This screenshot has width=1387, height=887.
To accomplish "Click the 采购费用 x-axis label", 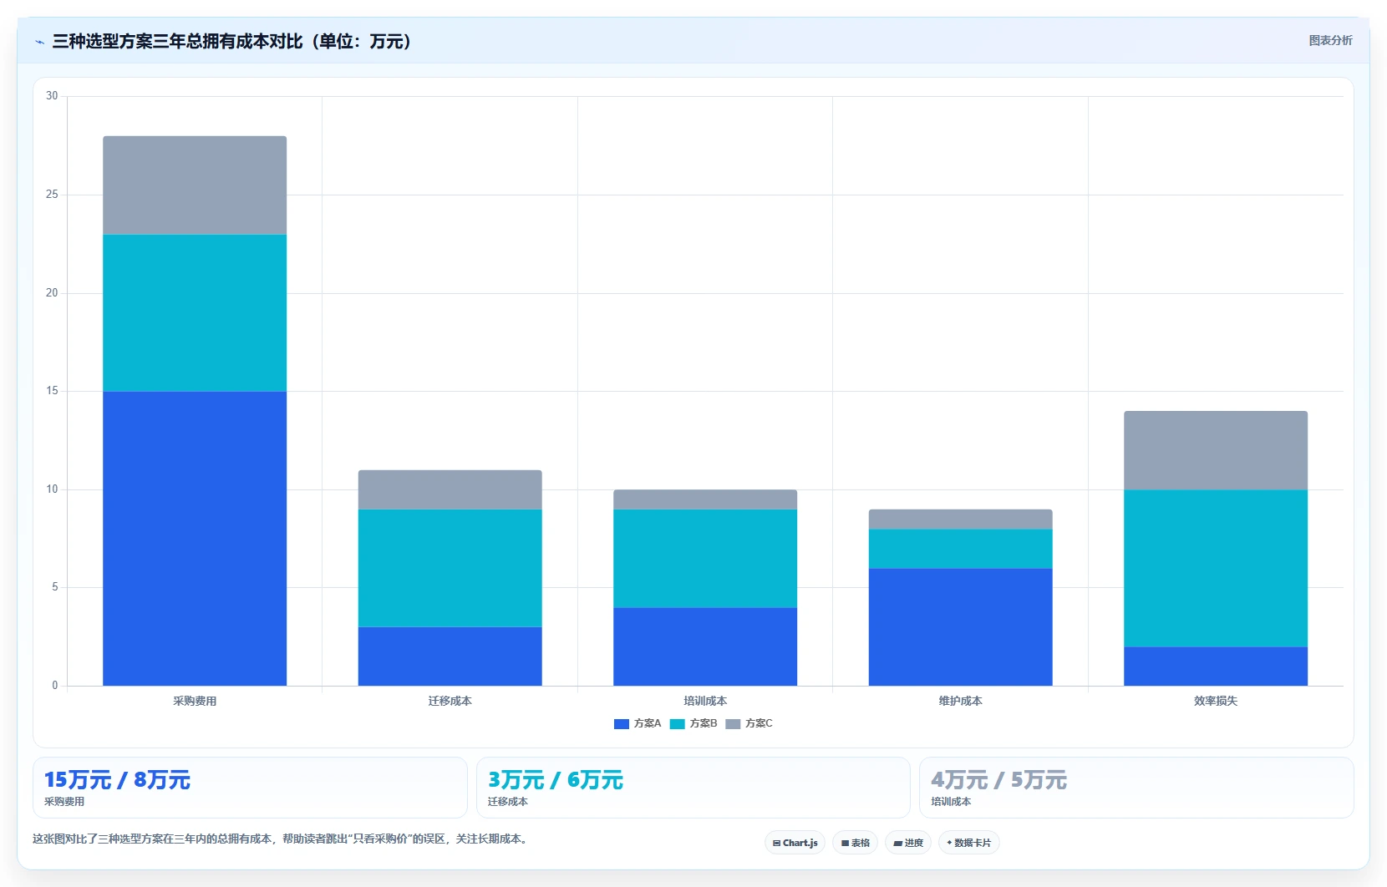I will click(195, 701).
